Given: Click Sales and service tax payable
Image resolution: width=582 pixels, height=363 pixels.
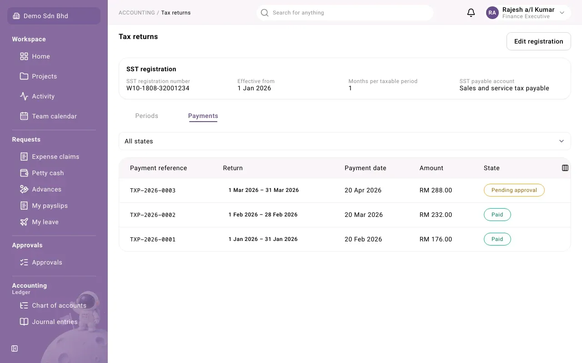Looking at the screenshot, I should [504, 88].
